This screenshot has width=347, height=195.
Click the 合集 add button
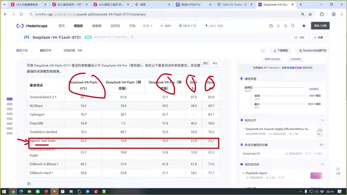318,37
